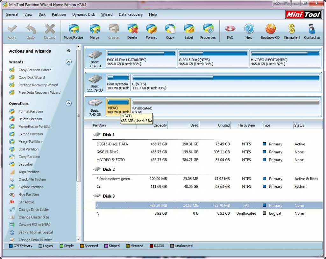Image resolution: width=326 pixels, height=259 pixels.
Task: Click the Copy Partition Wizard icon
Action: [x=12, y=70]
